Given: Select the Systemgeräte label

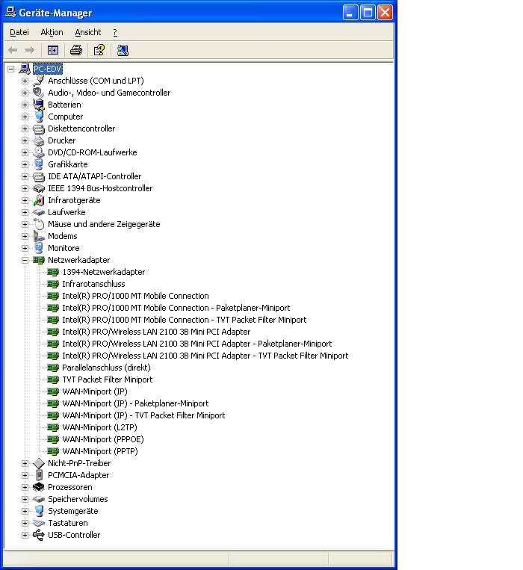Looking at the screenshot, I should [73, 511].
